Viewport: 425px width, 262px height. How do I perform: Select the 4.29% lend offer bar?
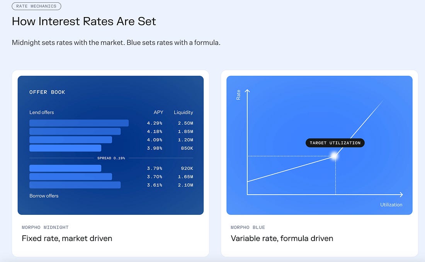[x=79, y=123]
